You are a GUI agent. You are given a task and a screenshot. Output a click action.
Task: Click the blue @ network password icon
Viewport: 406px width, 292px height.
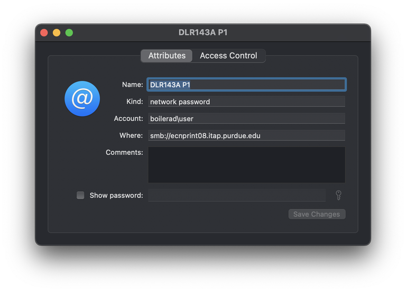pyautogui.click(x=82, y=99)
